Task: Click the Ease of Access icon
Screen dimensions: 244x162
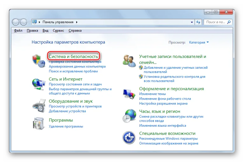Action: click(x=129, y=137)
